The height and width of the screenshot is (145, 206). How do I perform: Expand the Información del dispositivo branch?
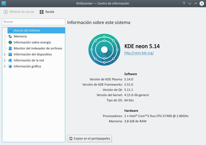pos(4,54)
